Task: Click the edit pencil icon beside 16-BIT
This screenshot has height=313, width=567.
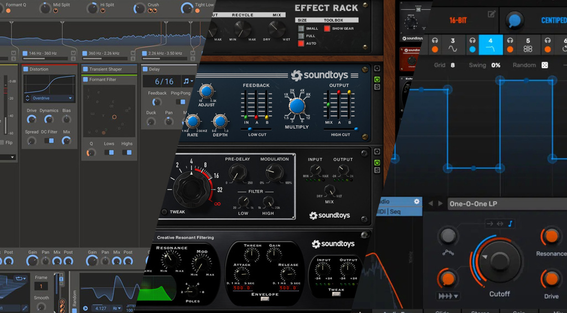Action: click(492, 14)
